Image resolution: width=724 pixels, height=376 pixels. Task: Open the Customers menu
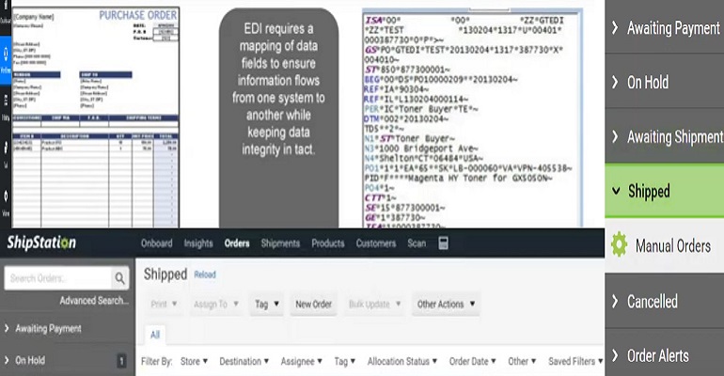(376, 243)
